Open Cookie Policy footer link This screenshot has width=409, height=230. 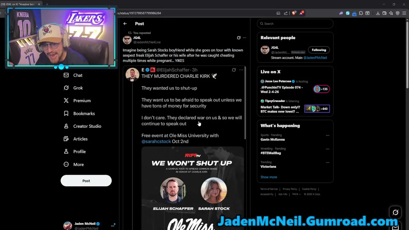coord(309,189)
